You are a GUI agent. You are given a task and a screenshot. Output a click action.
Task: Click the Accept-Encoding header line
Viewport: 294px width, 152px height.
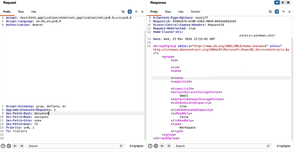tap(36, 107)
